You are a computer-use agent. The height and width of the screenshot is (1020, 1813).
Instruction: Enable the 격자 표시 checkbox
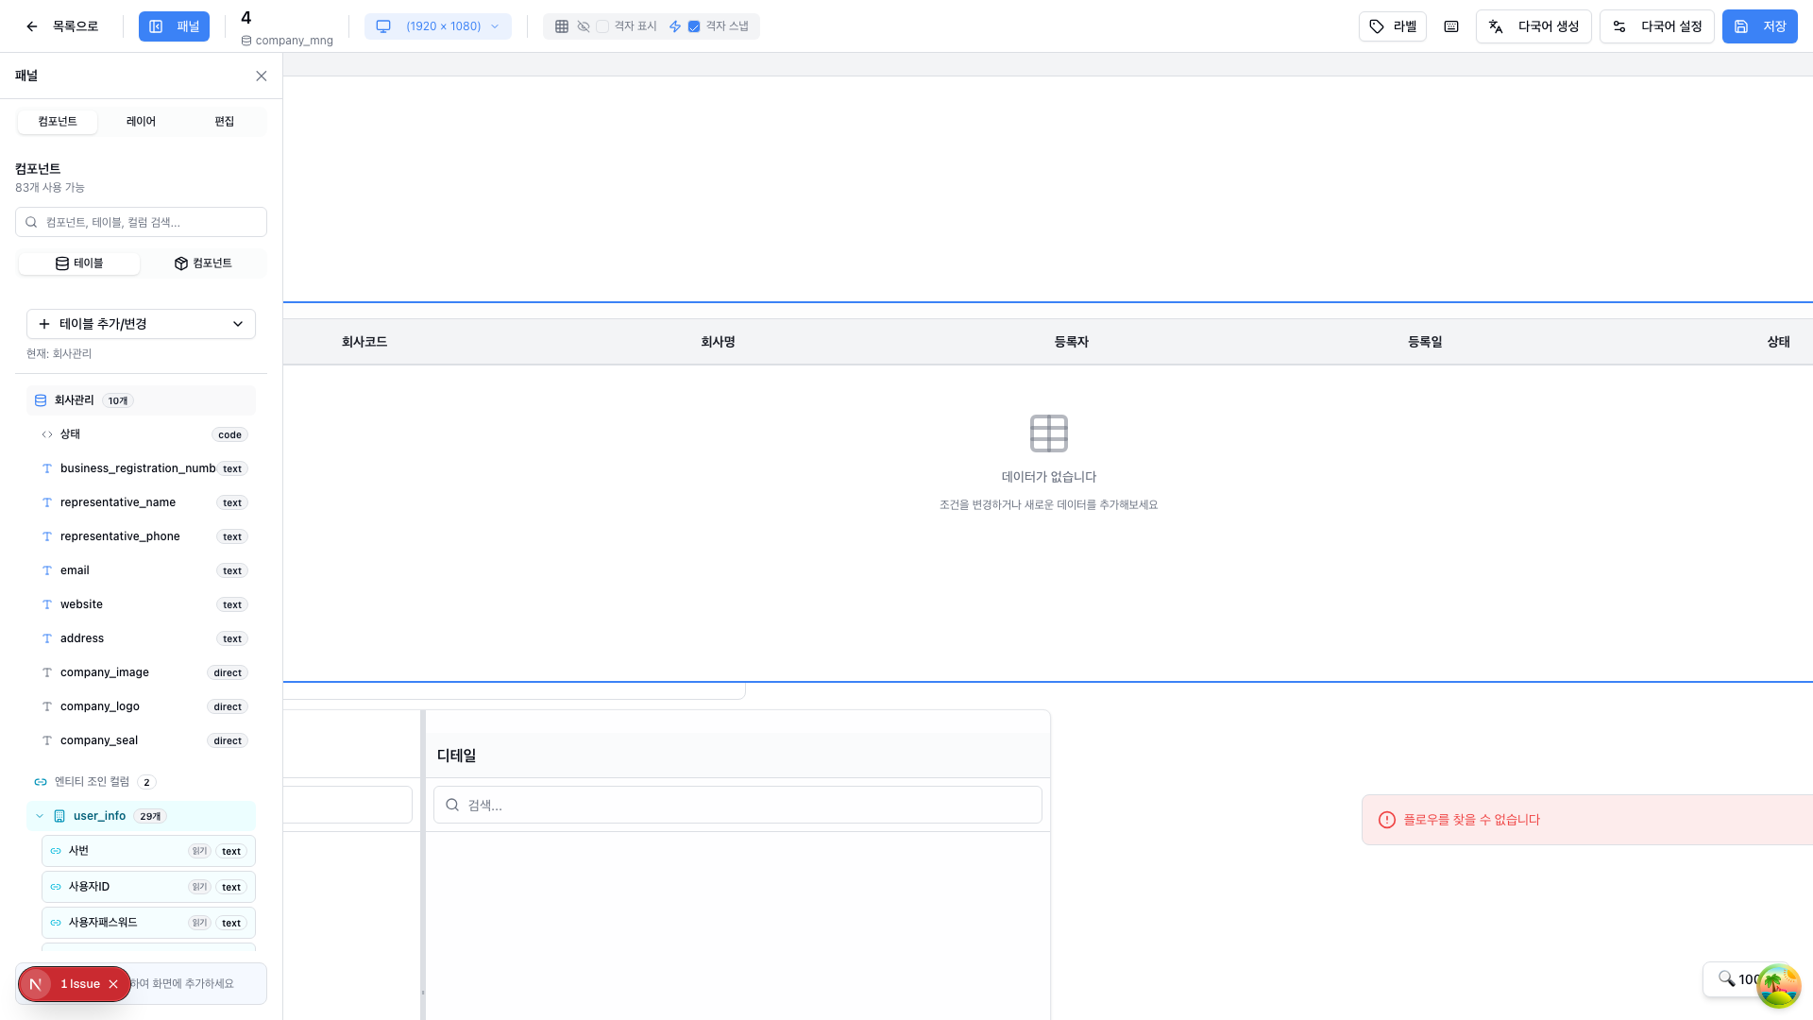(602, 26)
